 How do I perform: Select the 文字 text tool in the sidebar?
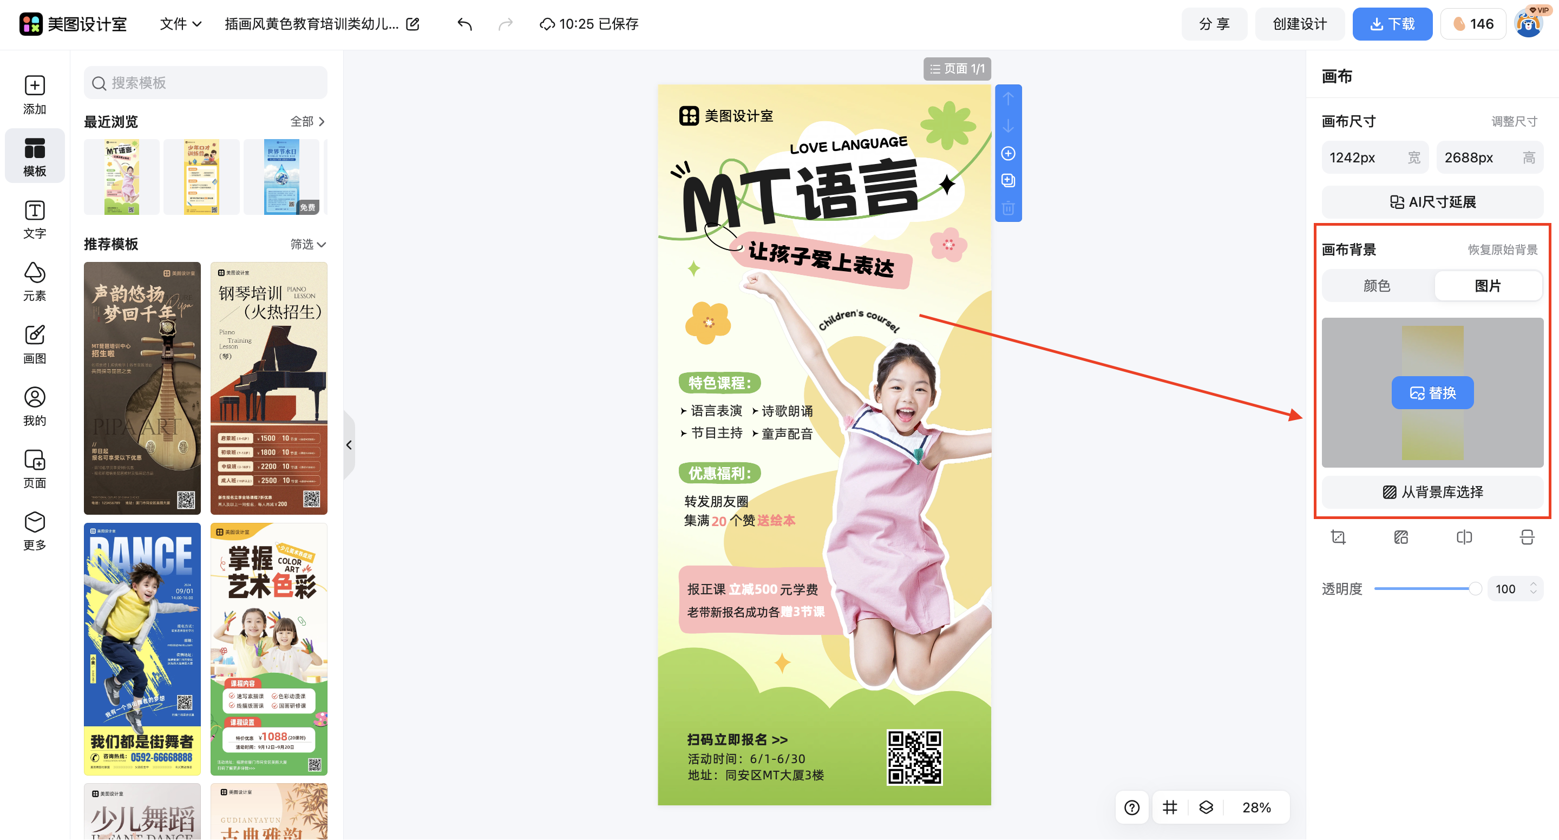click(35, 219)
